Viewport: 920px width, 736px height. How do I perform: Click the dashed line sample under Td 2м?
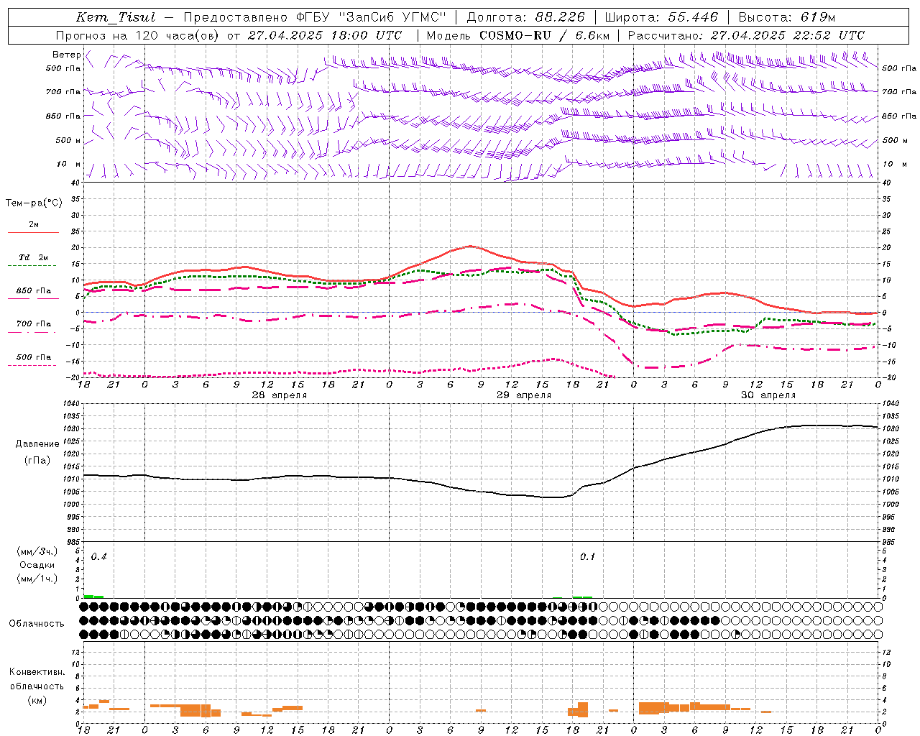click(32, 265)
